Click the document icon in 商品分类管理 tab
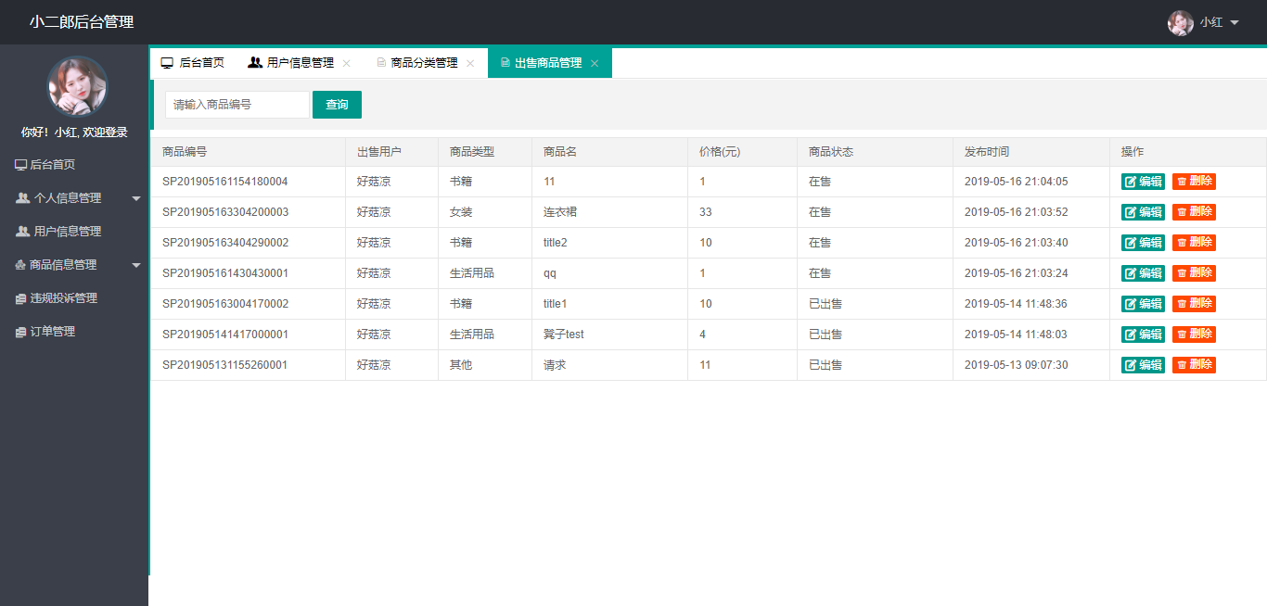 click(381, 63)
